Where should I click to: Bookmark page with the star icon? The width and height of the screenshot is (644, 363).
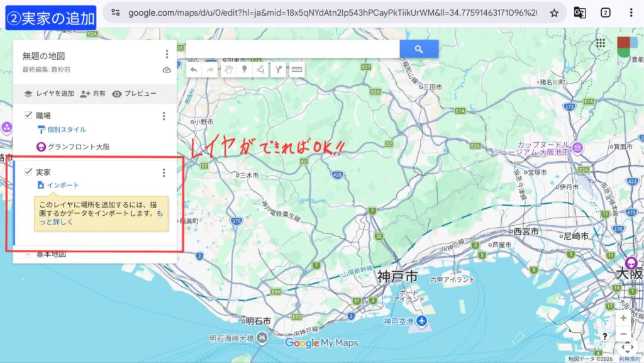point(554,13)
